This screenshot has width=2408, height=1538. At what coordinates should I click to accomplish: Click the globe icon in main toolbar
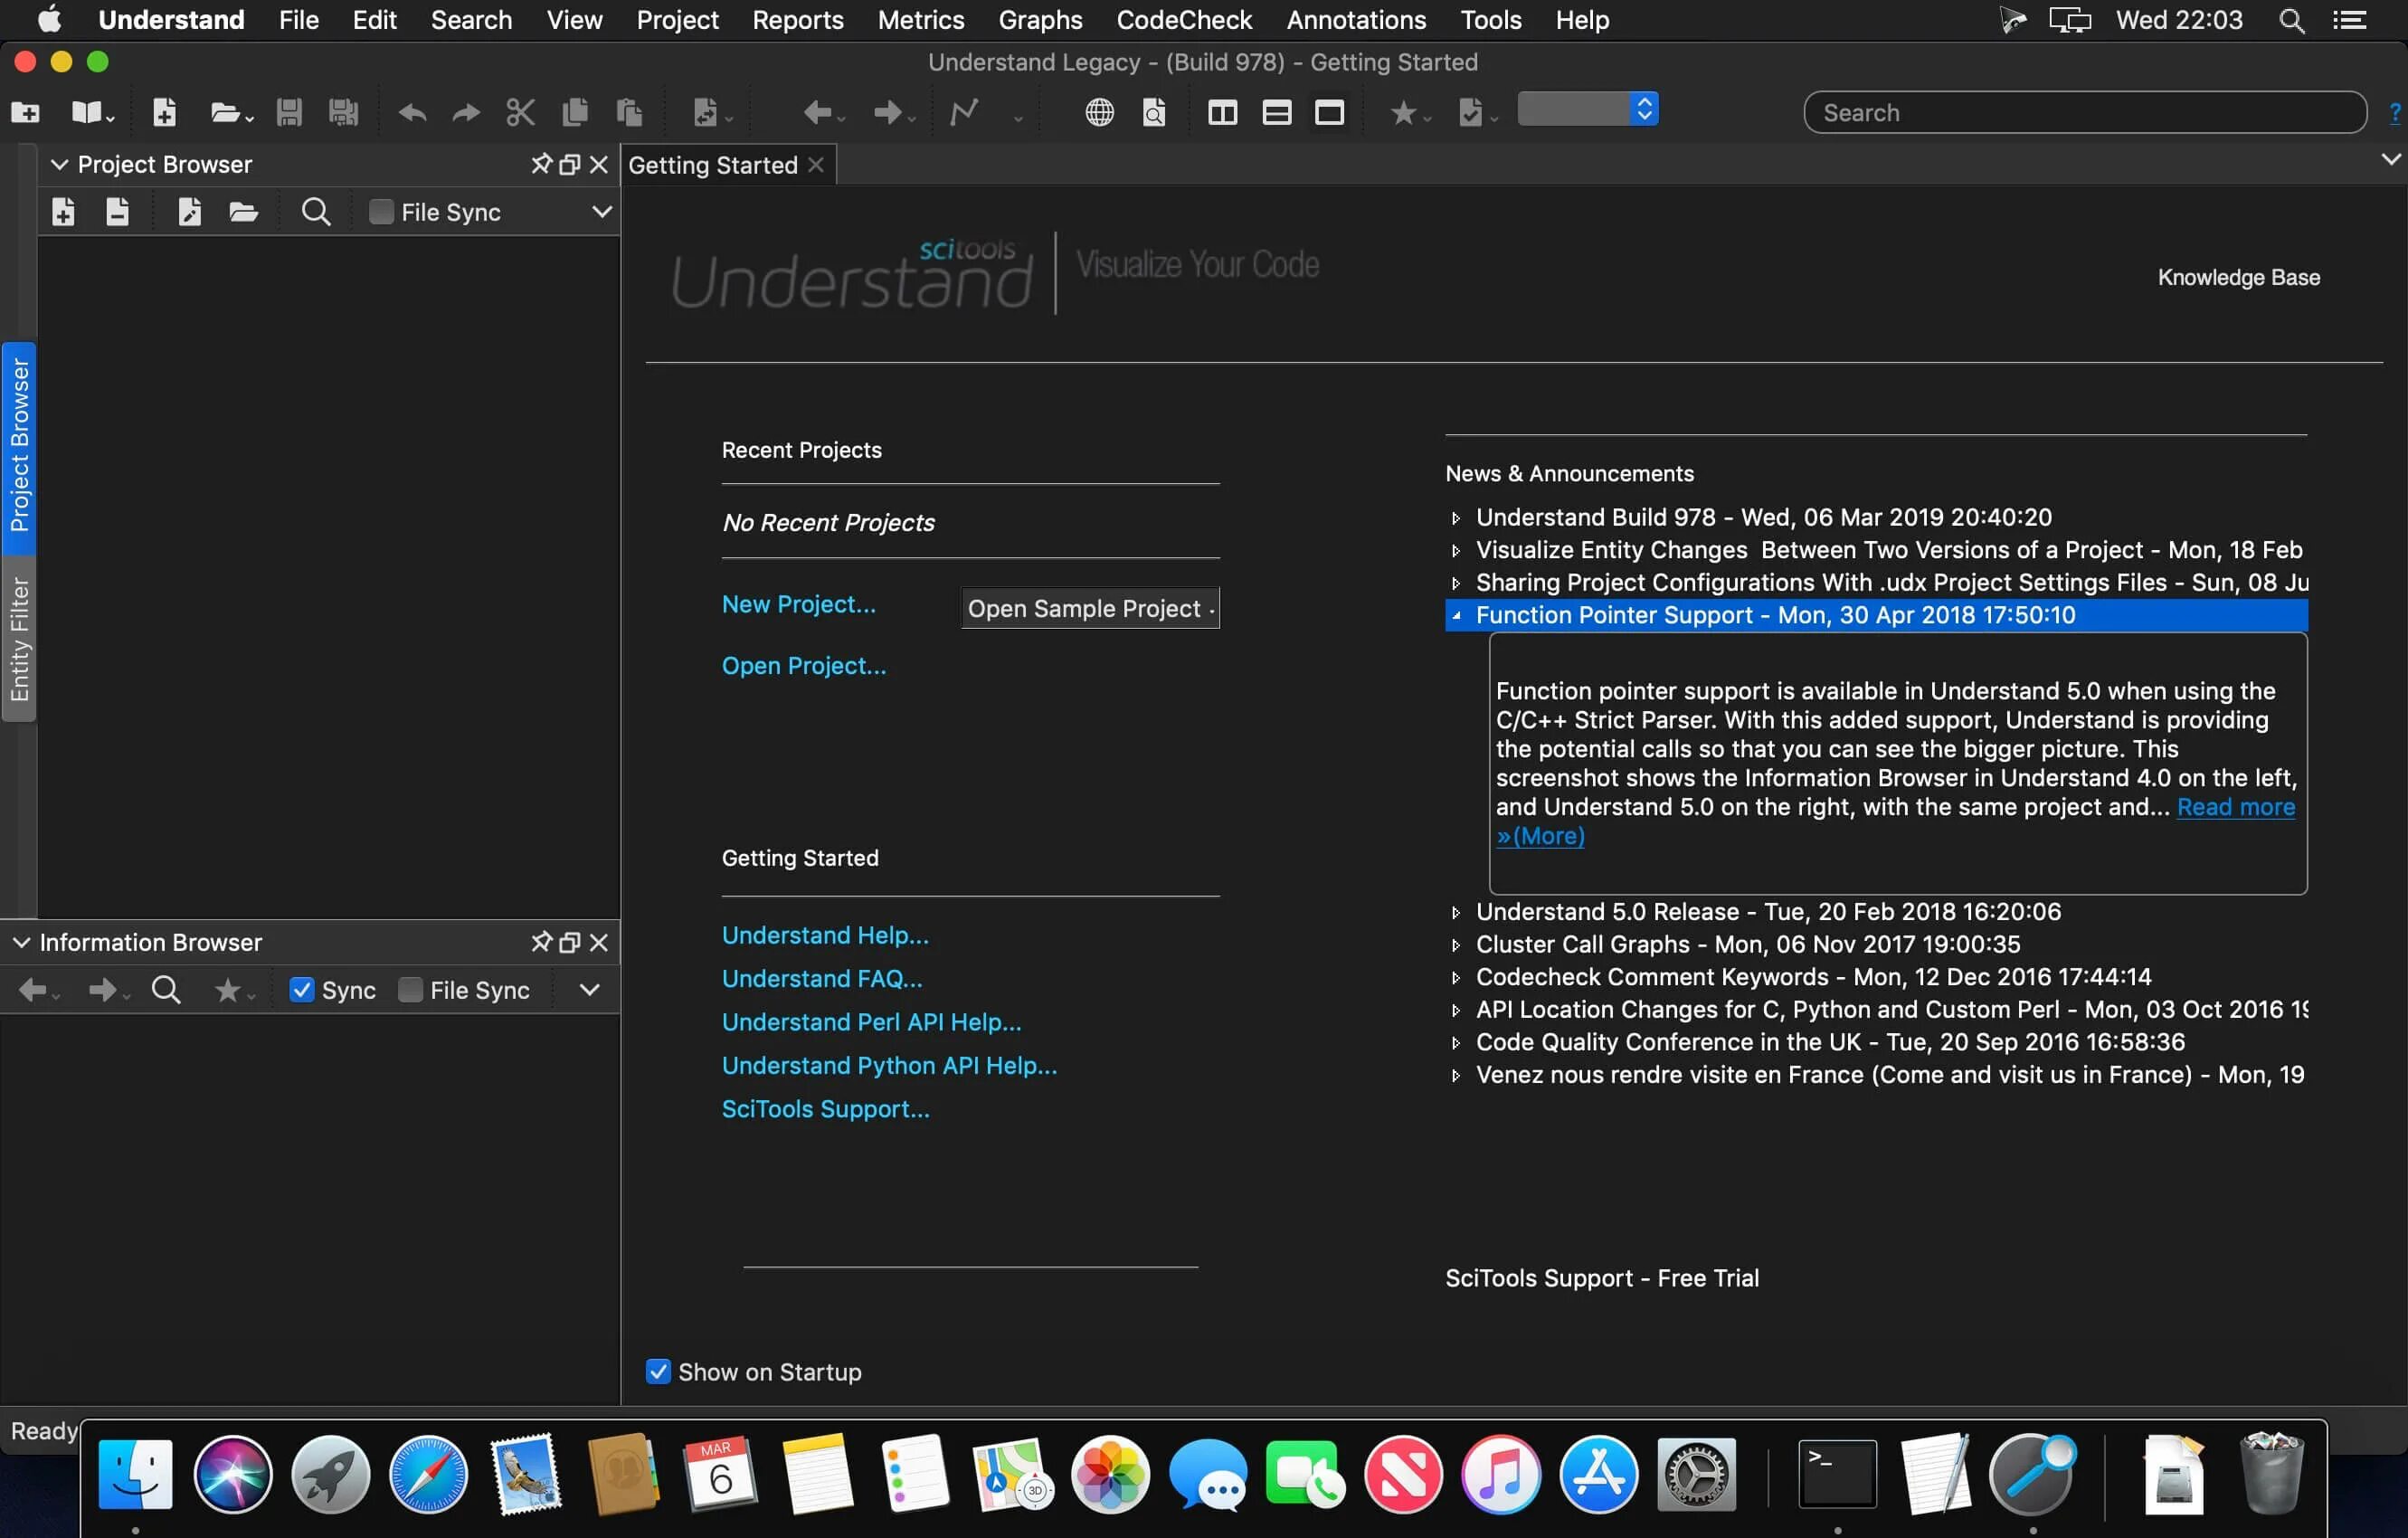pos(1099,112)
